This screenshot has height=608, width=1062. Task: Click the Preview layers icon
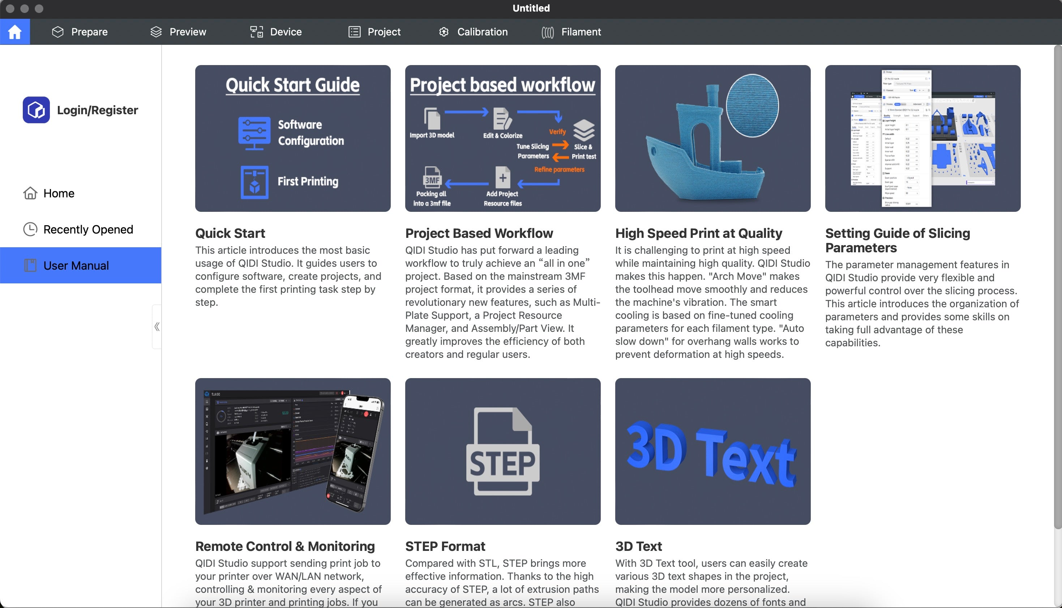(156, 32)
